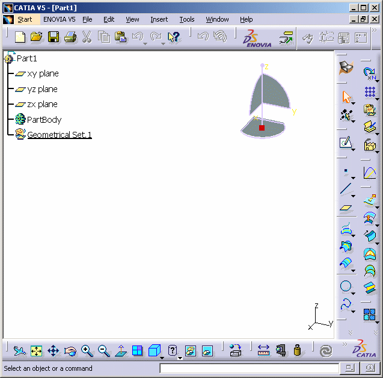Click the red compass manipulation handle
The image size is (383, 378).
(262, 128)
